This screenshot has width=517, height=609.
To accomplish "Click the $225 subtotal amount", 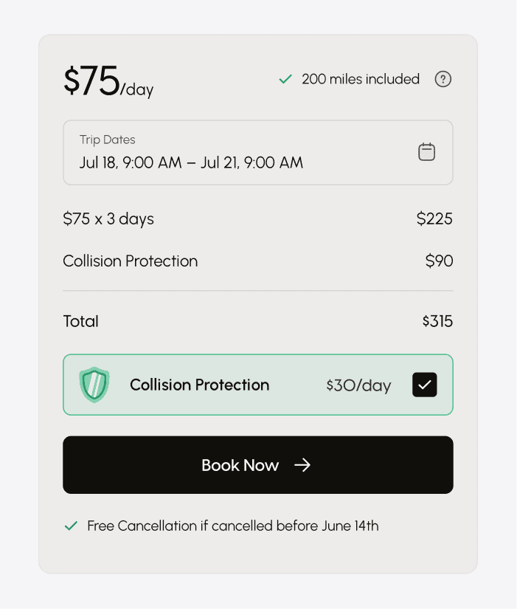I will (434, 219).
